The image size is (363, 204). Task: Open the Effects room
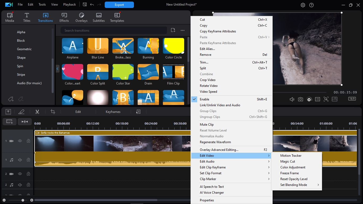coord(64,18)
